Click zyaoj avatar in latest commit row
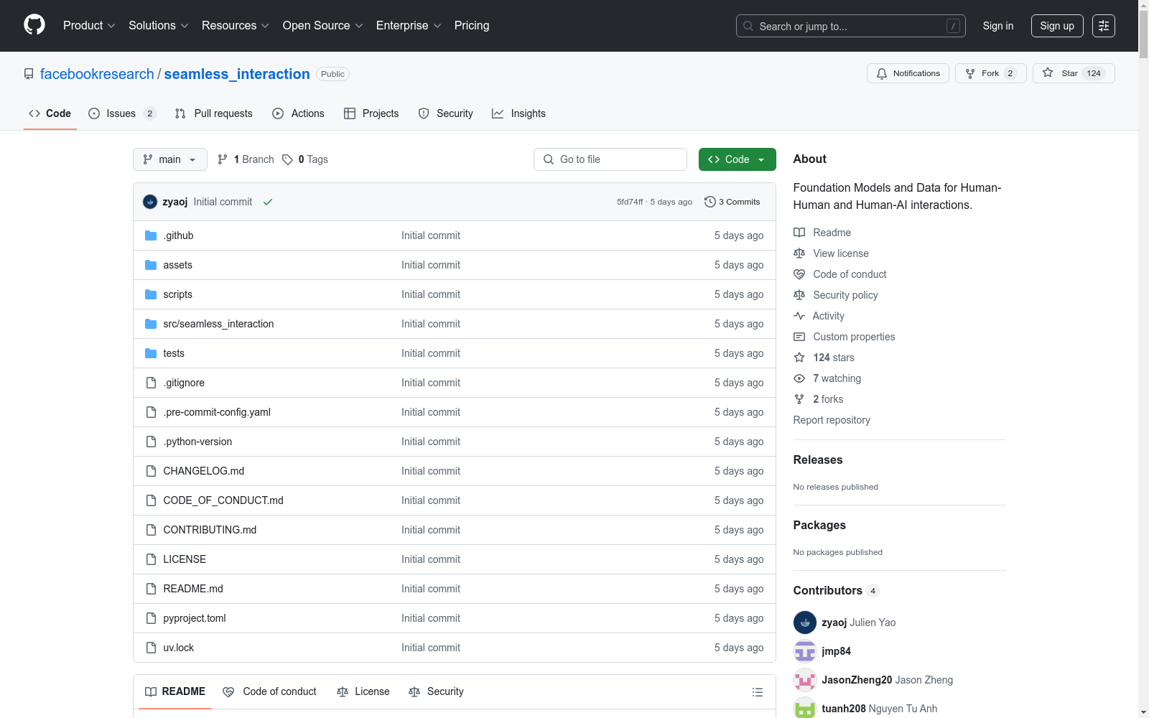This screenshot has width=1149, height=718. [x=150, y=202]
